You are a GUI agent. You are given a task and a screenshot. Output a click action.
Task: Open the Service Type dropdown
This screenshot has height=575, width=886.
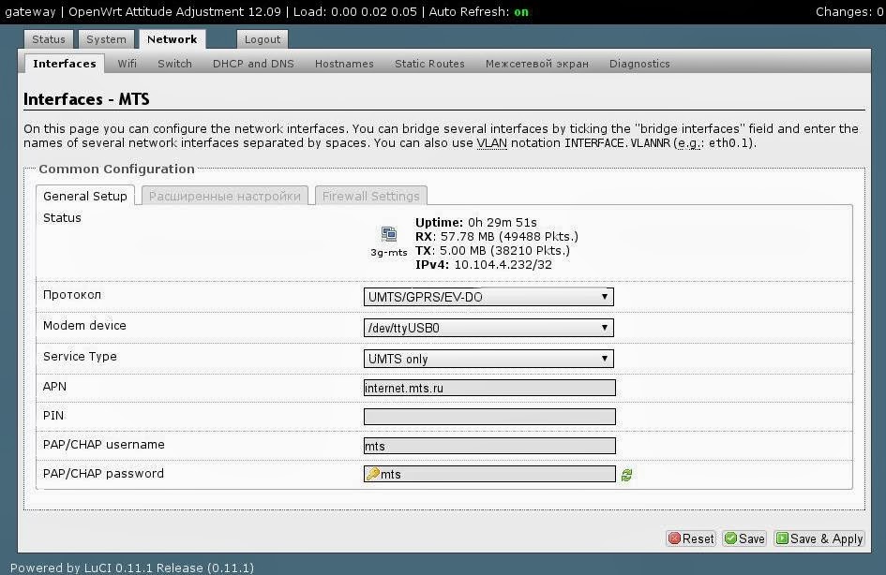(488, 359)
